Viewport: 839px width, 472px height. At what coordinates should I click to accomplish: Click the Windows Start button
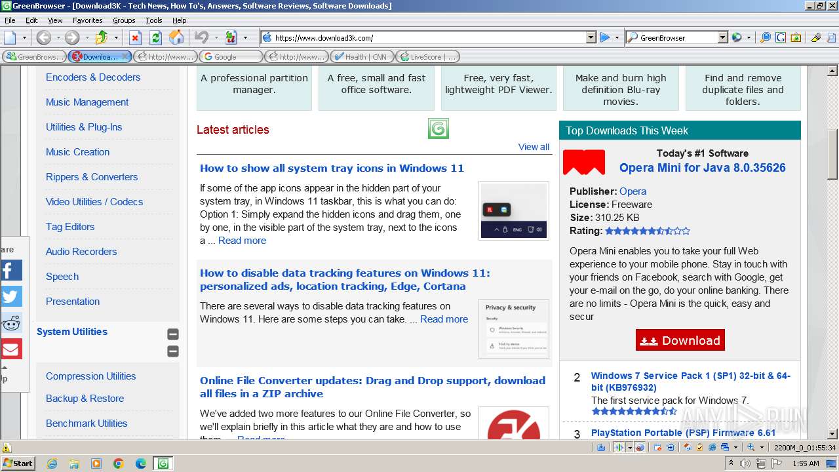(x=18, y=463)
